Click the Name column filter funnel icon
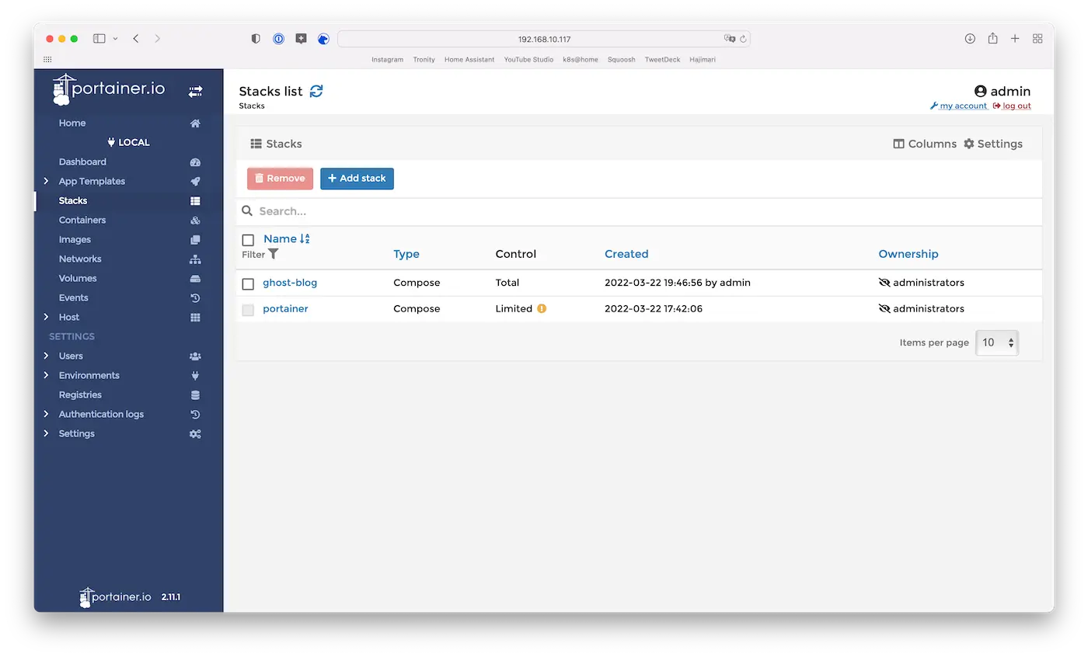Screen dimensions: 1088x657 pos(273,254)
